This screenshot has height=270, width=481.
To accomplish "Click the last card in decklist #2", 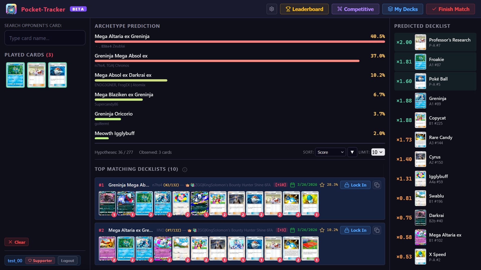I will point(310,248).
